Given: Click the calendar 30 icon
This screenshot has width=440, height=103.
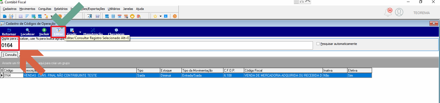Looking at the screenshot, I should tap(120, 16).
